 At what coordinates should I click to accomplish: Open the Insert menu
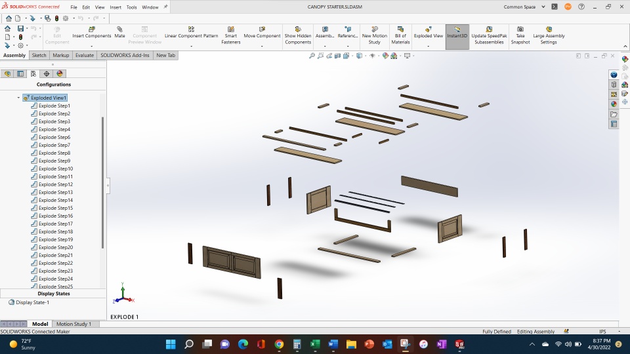(115, 7)
